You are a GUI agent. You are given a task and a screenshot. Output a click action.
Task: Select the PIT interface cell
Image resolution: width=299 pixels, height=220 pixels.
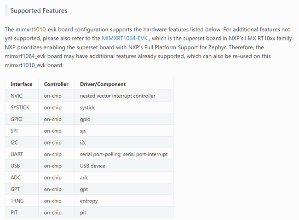point(14,213)
